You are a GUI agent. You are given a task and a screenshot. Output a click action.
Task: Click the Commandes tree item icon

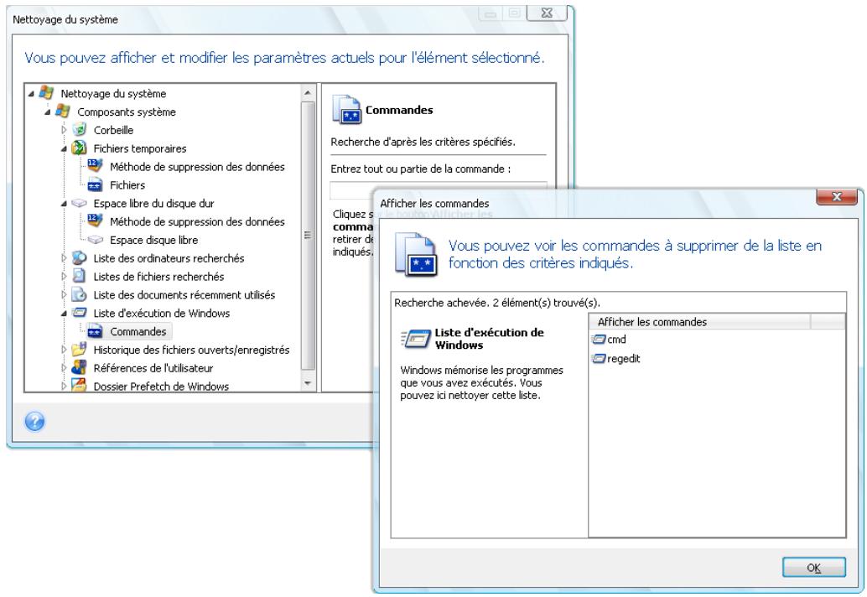coord(95,331)
